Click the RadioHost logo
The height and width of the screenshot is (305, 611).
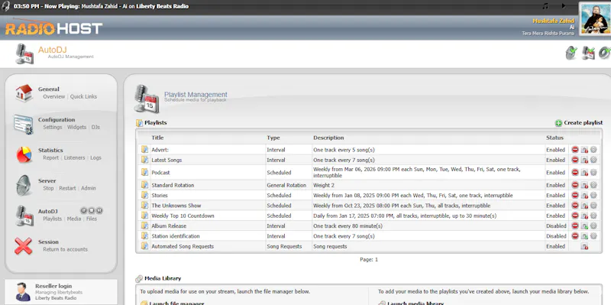pyautogui.click(x=53, y=28)
